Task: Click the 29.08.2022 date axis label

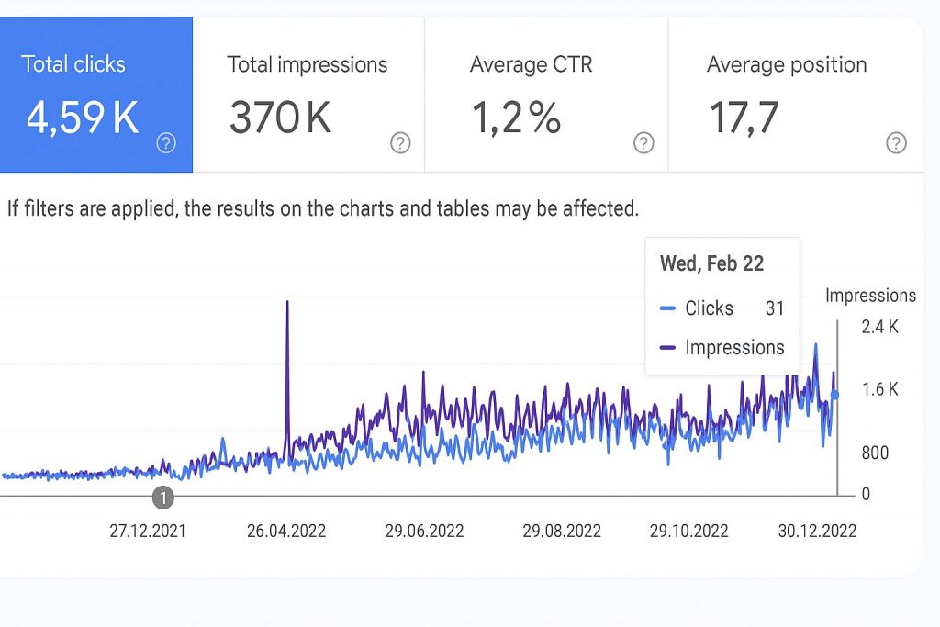Action: click(x=562, y=532)
